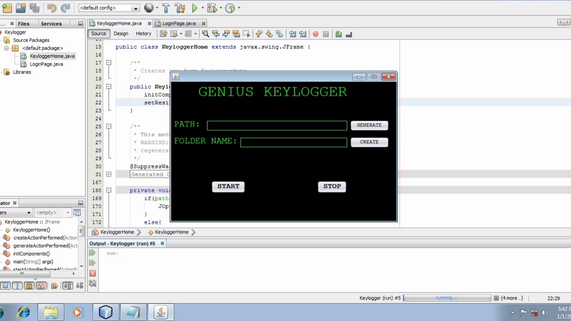The width and height of the screenshot is (571, 321).
Task: Click the Build Project hammer icon
Action: click(x=166, y=8)
